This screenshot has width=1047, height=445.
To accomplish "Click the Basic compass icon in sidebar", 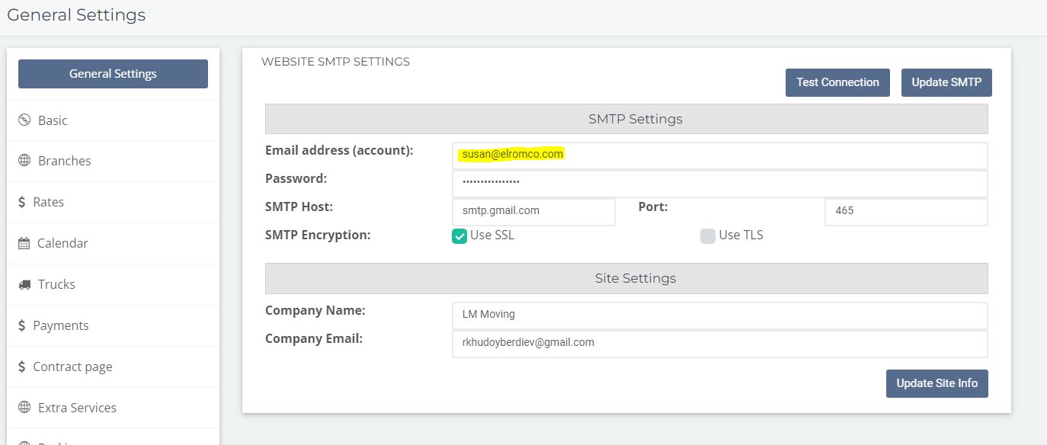I will coord(24,120).
